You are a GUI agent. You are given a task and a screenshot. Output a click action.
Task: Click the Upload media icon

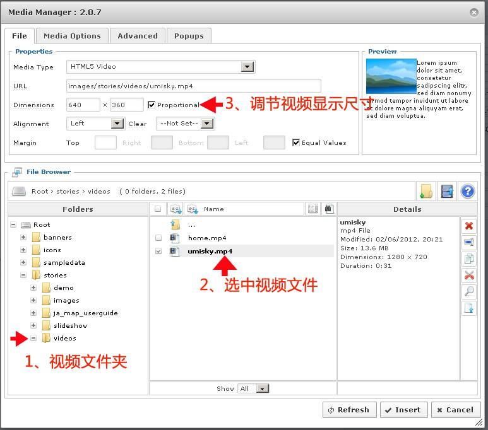[446, 191]
